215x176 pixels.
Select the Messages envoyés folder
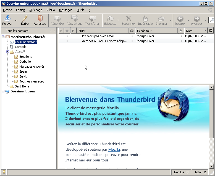[32, 67]
